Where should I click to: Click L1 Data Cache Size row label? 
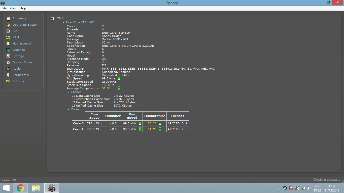(86, 96)
